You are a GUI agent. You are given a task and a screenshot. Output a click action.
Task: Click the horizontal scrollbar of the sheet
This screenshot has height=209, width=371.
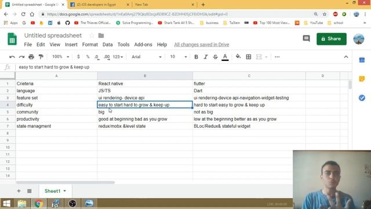coord(66,182)
